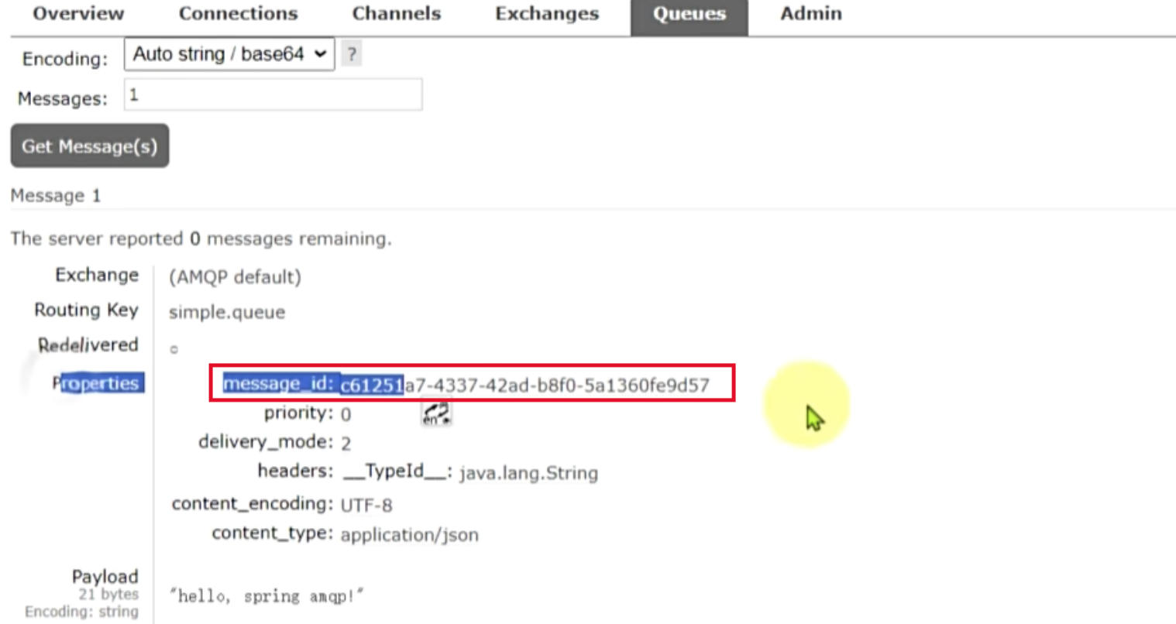
Task: Click the server reported messages remaining text
Action: [201, 238]
